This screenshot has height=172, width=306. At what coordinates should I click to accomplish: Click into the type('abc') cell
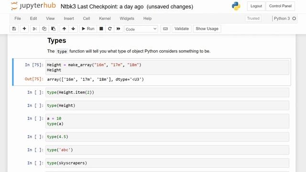[167, 150]
